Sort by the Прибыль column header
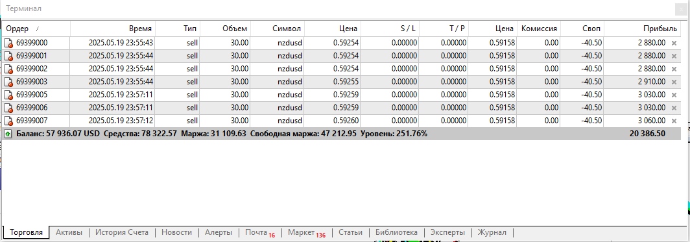 tap(642, 29)
